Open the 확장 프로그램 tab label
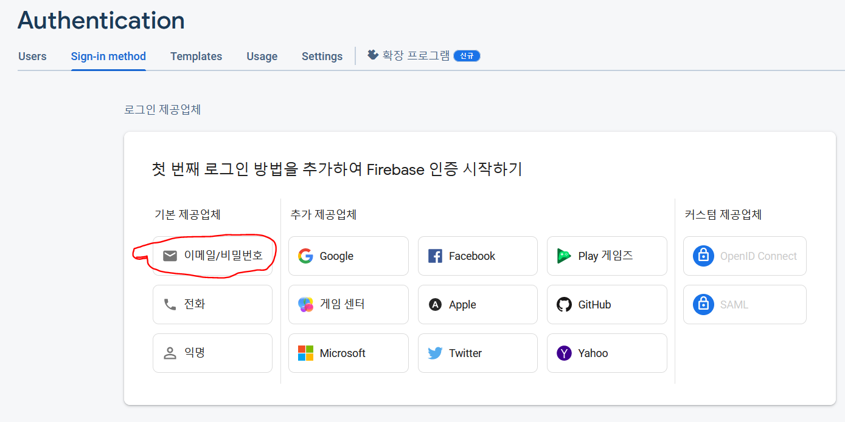845x422 pixels. tap(416, 56)
